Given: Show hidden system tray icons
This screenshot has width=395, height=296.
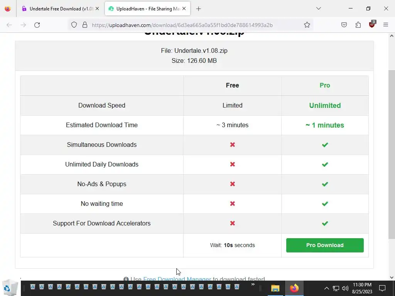Looking at the screenshot, I should [326, 288].
